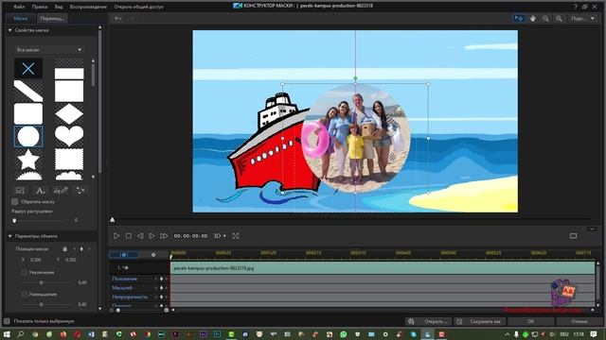The width and height of the screenshot is (606, 340).
Task: Open the help question mark icon
Action: (x=575, y=7)
